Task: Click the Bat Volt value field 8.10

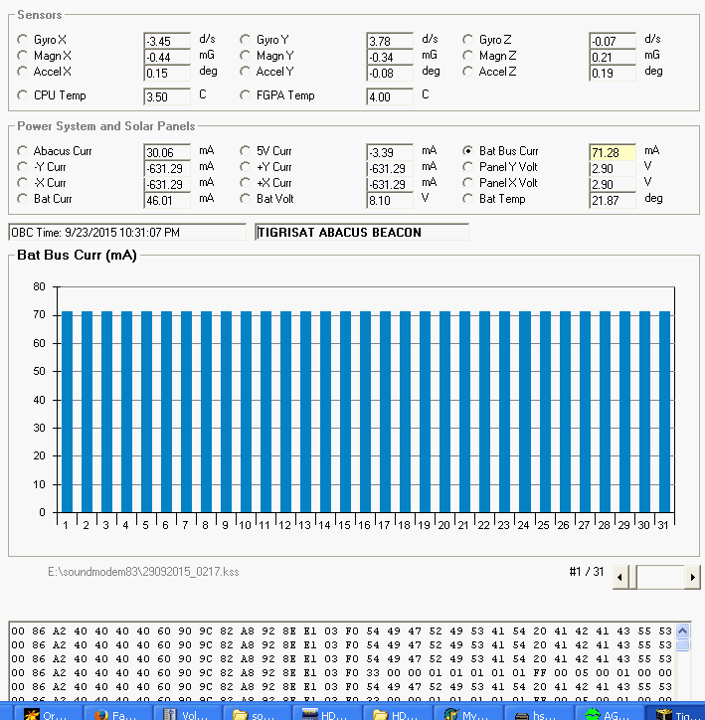Action: click(390, 200)
